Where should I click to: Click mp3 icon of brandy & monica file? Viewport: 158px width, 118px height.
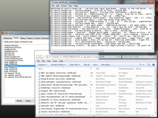click(39, 79)
